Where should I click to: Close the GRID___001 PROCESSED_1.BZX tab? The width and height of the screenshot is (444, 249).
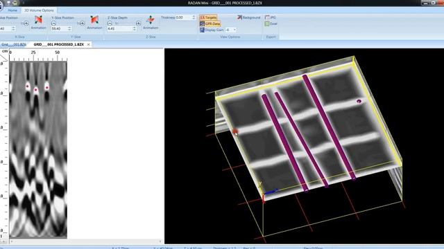(89, 44)
